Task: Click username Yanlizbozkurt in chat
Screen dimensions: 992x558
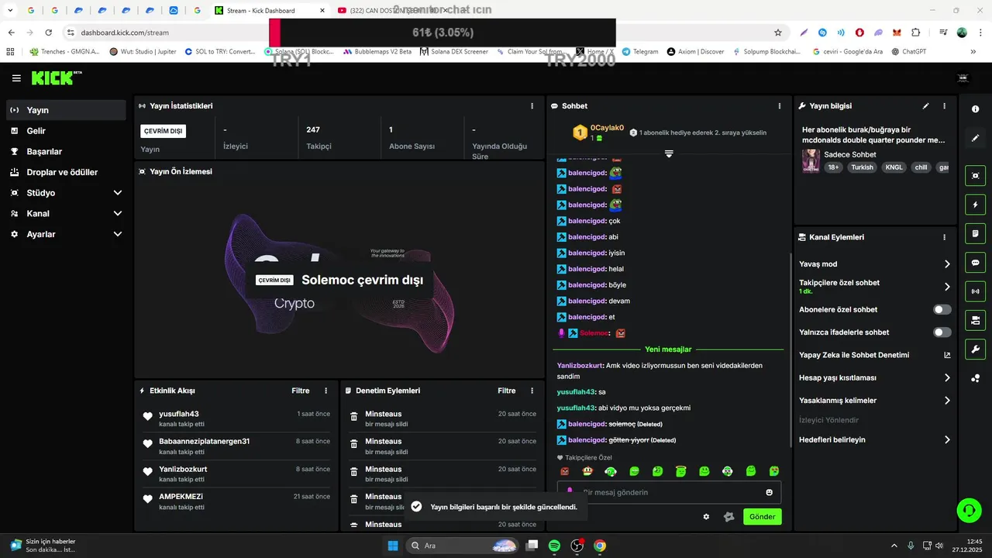Action: coord(580,365)
